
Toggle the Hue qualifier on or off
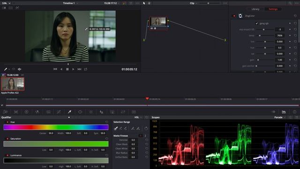pyautogui.click(x=7, y=122)
